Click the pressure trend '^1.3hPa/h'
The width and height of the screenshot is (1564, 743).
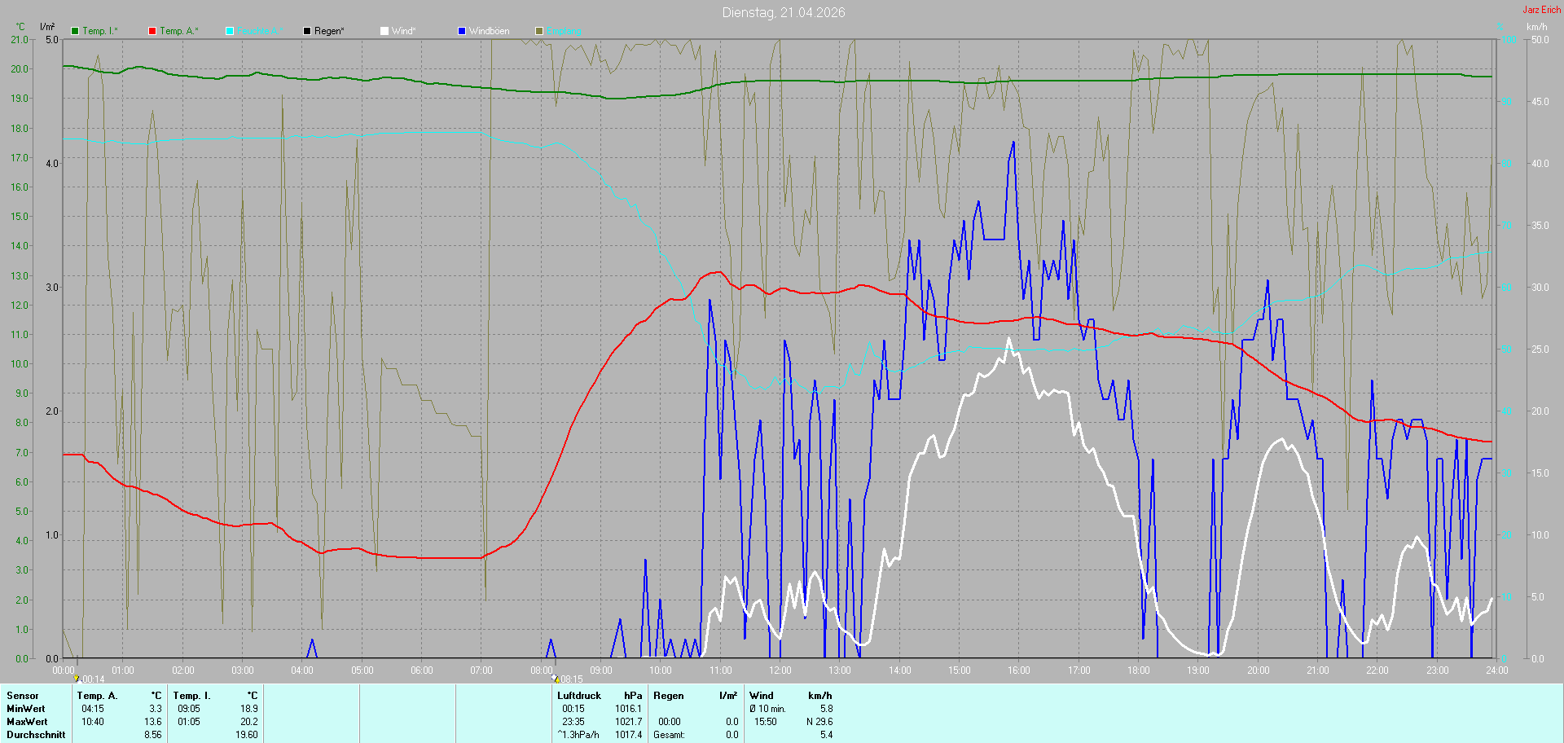point(578,735)
